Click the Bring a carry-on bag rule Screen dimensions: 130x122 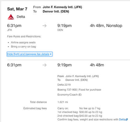[x=23, y=47]
